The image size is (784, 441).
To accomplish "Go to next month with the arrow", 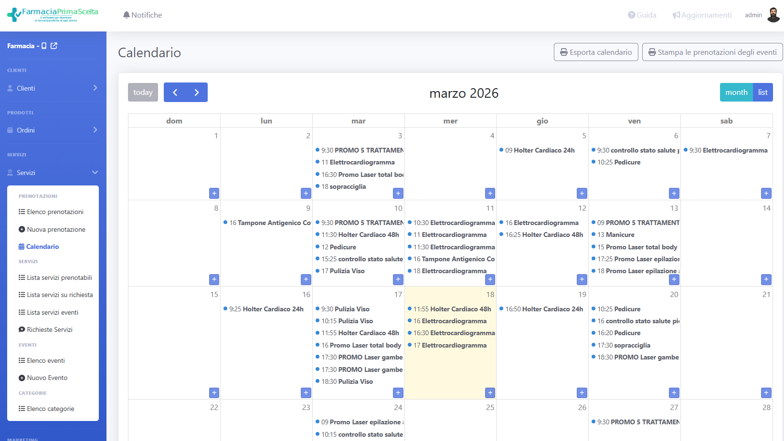I will coord(196,92).
